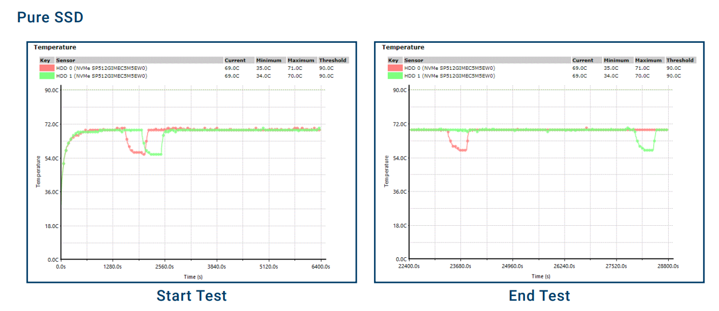719x311 pixels.
Task: Click the 22400.0s time label on End Test axis
Action: coord(410,266)
